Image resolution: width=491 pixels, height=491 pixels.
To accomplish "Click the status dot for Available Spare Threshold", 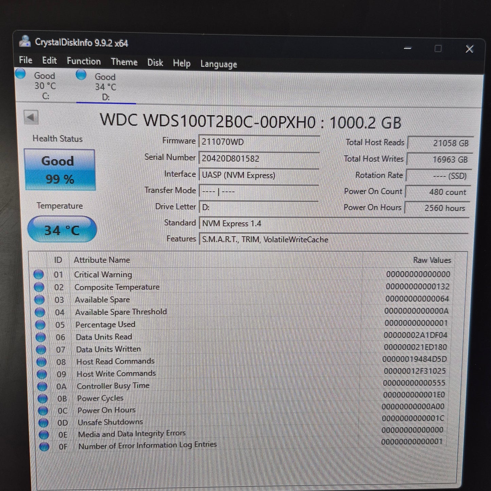I will click(x=40, y=312).
